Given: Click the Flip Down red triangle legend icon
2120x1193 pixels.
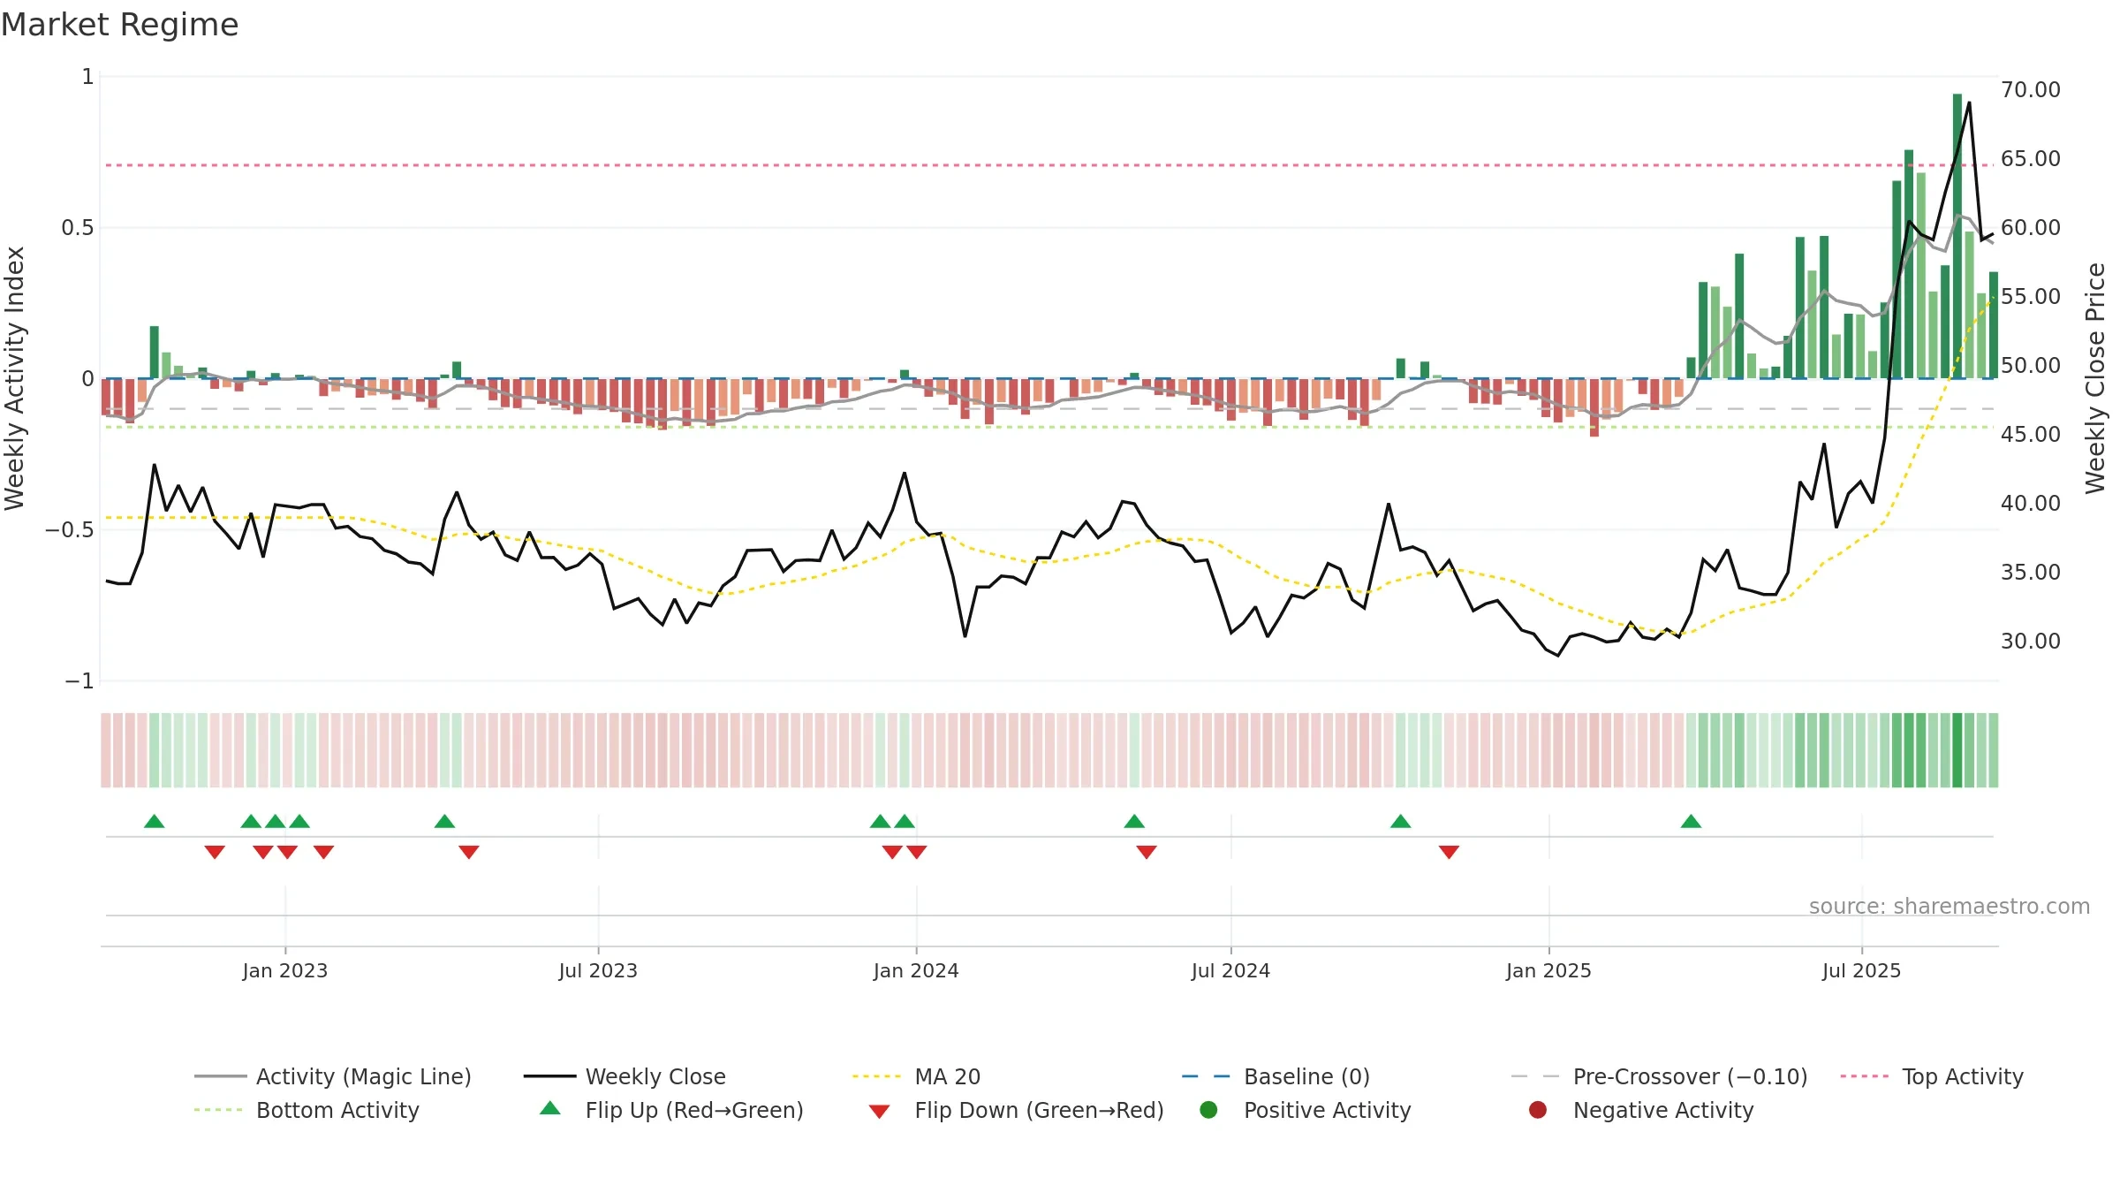Looking at the screenshot, I should coord(879,1112).
